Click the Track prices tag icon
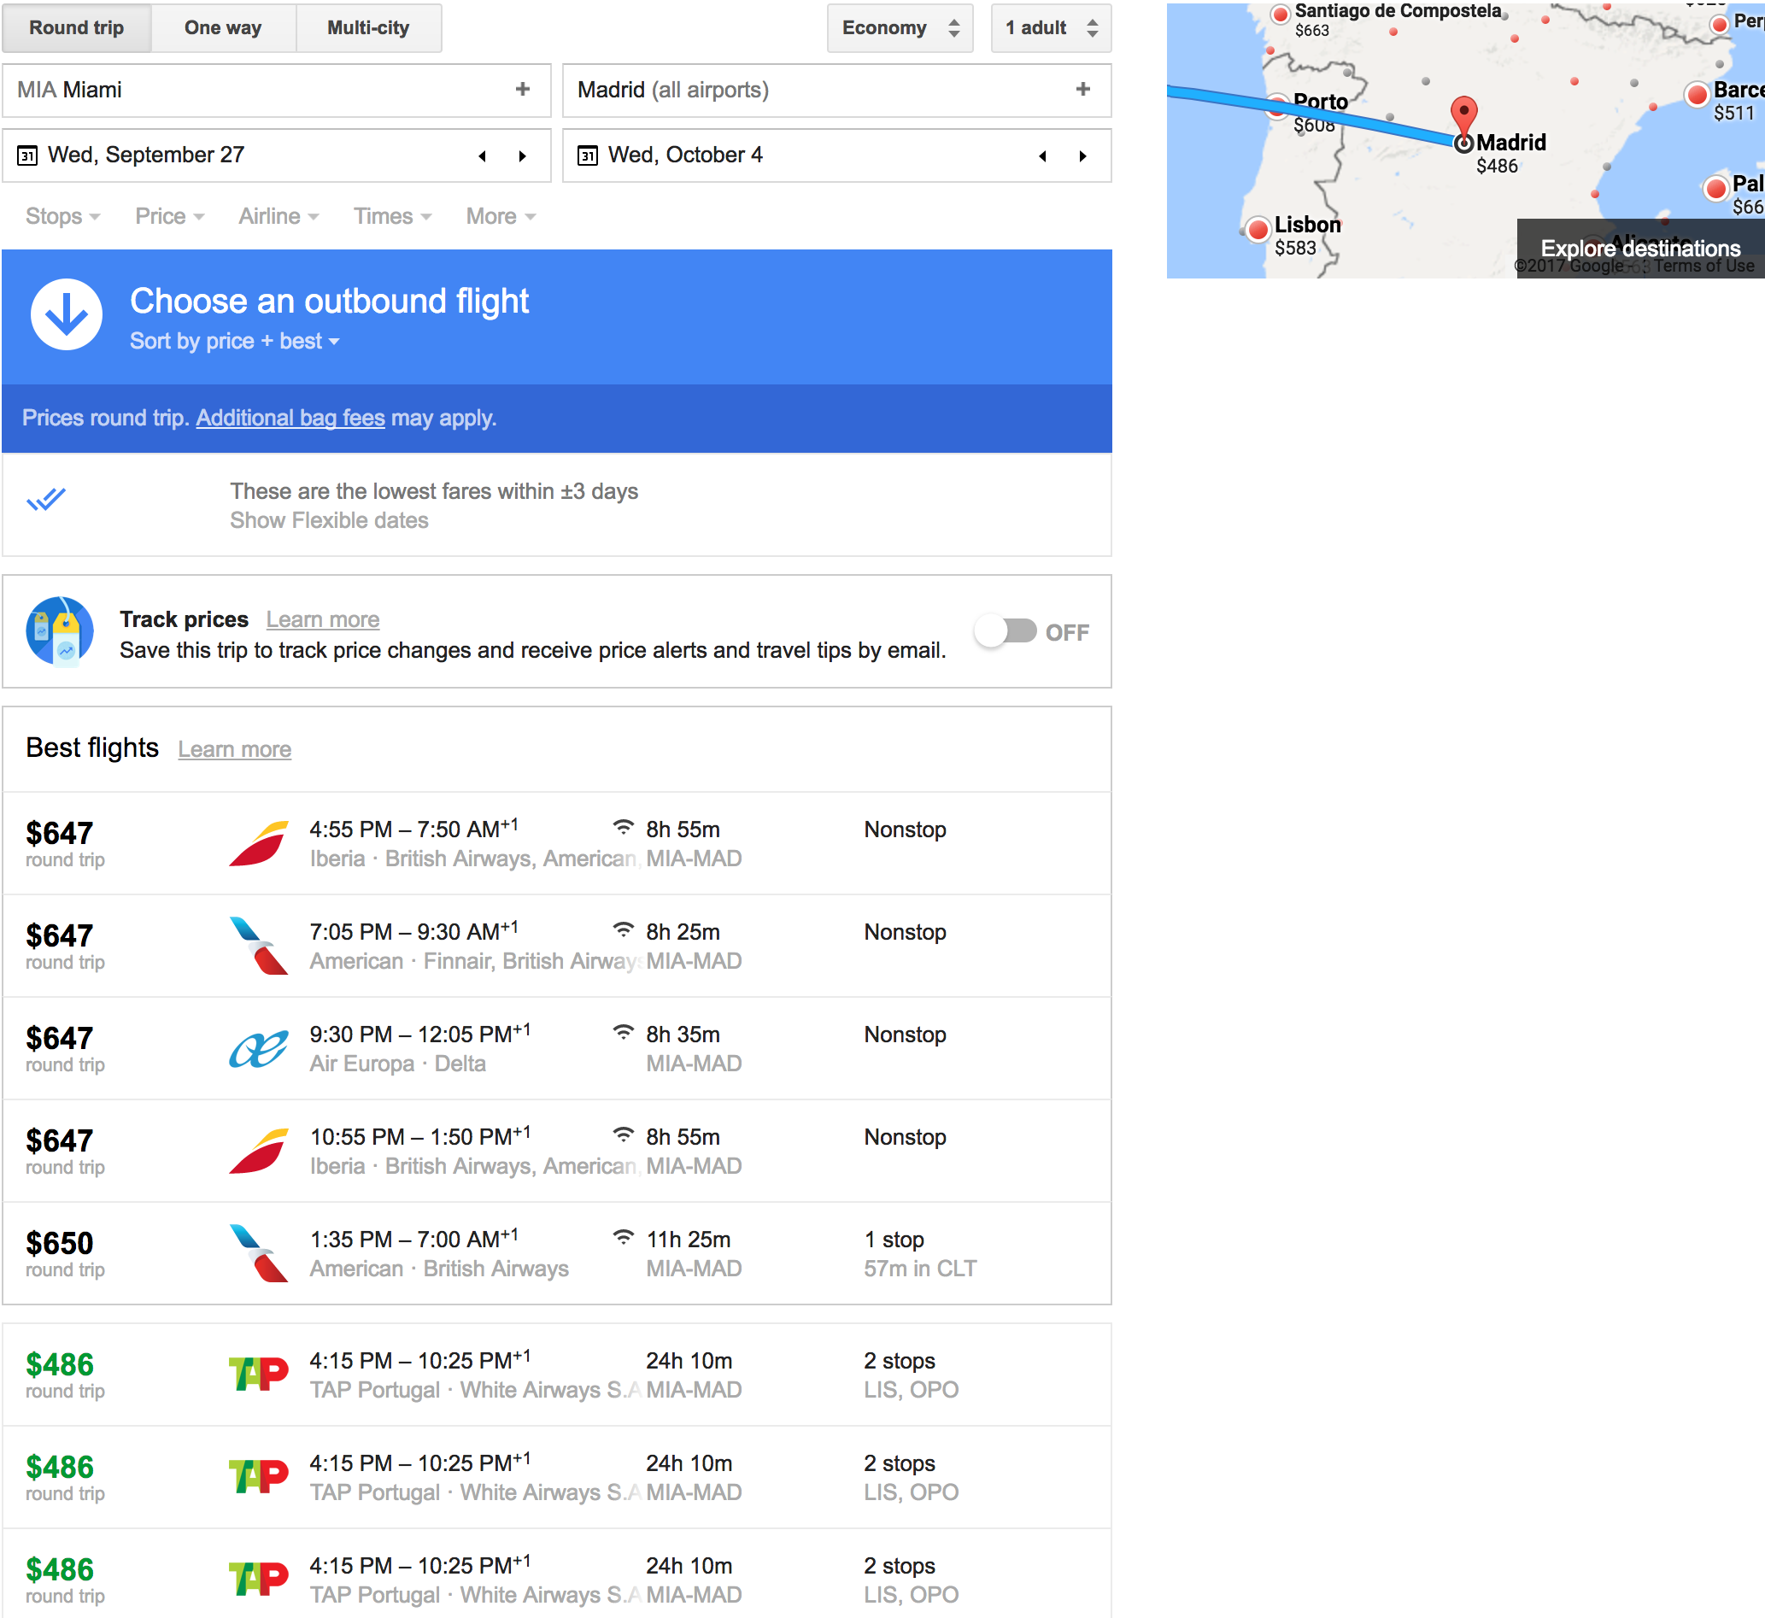Viewport: 1765px width, 1618px height. coord(60,631)
